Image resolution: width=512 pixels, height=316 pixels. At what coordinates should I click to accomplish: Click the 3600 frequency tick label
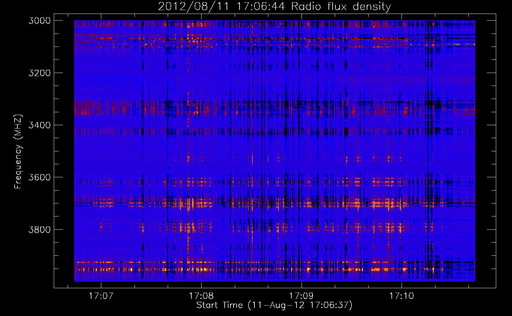click(x=40, y=177)
